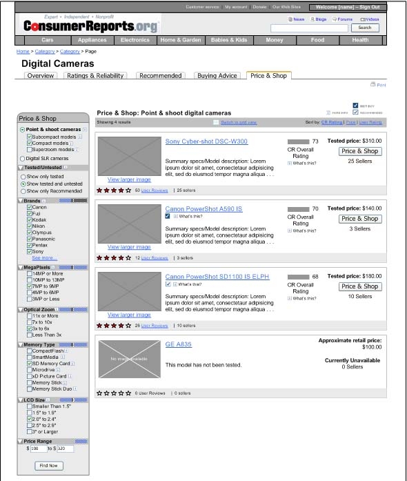Open the Overview tab
The height and width of the screenshot is (481, 407).
coord(41,76)
